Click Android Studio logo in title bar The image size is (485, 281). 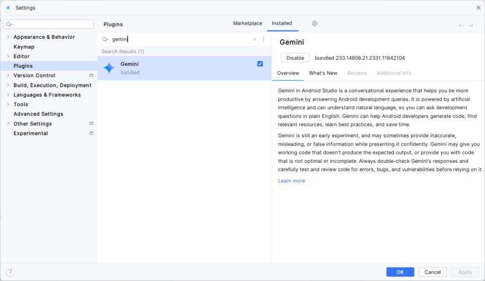point(8,8)
